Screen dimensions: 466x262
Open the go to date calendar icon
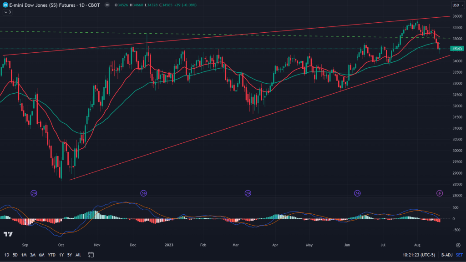point(91,255)
